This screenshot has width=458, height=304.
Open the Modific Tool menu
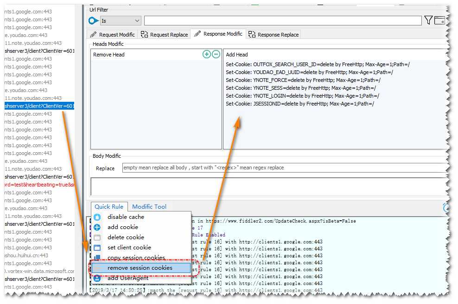[149, 206]
